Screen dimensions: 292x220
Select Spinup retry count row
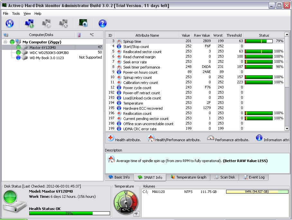(195, 77)
